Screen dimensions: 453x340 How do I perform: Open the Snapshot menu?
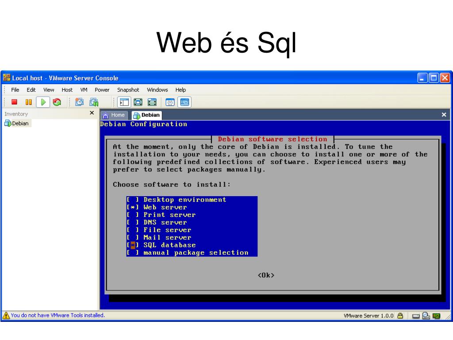coord(128,89)
